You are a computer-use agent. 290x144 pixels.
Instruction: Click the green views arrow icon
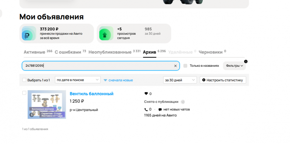[106, 33]
